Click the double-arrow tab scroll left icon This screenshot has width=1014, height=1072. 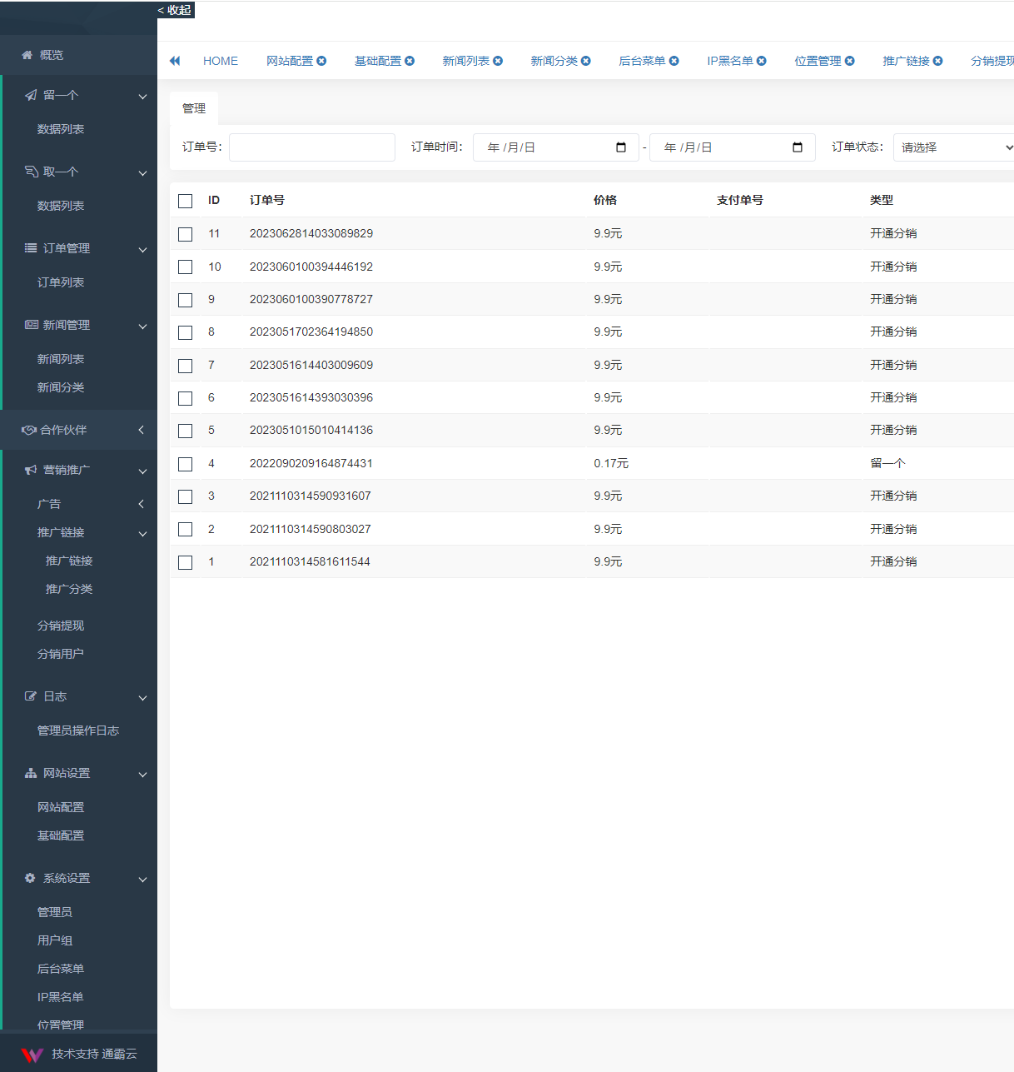tap(175, 61)
